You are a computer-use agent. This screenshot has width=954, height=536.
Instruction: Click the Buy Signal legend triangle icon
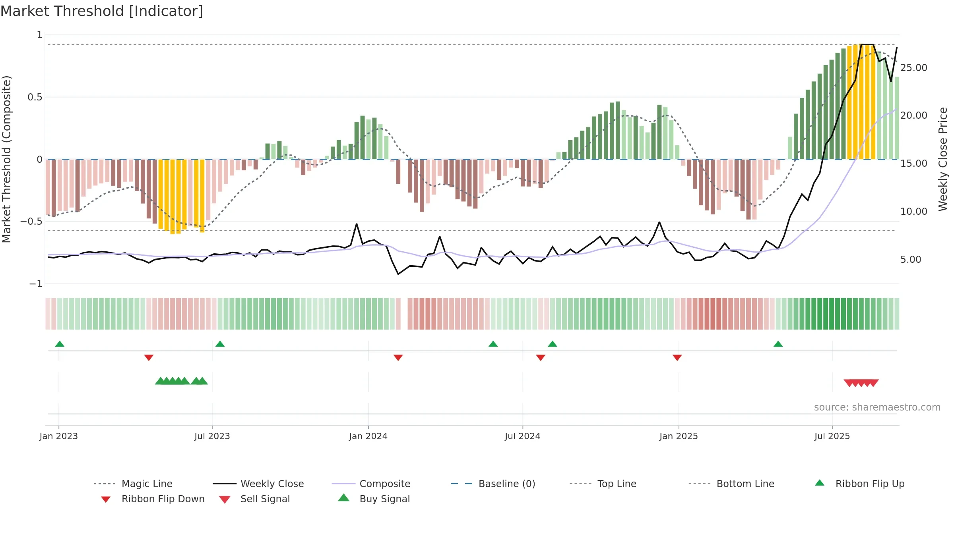pyautogui.click(x=344, y=497)
